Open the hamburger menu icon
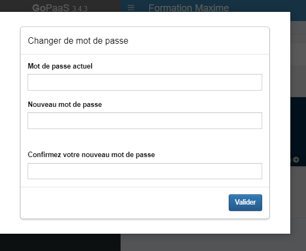The height and width of the screenshot is (251, 306). pos(131,8)
